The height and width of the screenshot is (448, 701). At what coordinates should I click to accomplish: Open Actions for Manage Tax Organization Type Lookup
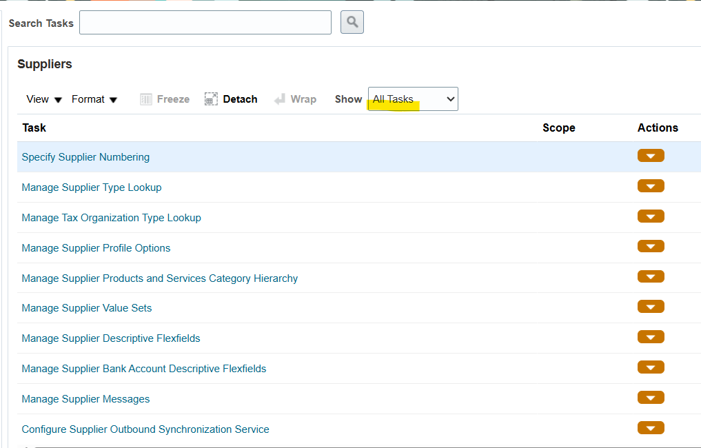point(651,216)
